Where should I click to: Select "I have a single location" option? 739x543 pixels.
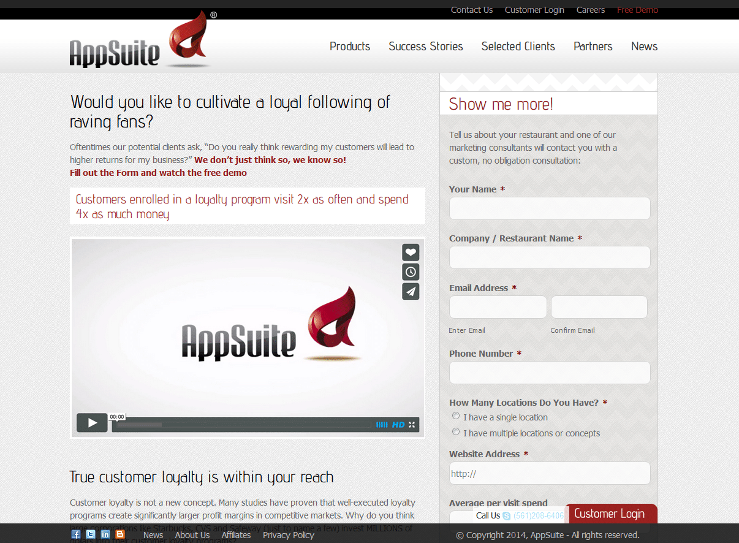[456, 416]
